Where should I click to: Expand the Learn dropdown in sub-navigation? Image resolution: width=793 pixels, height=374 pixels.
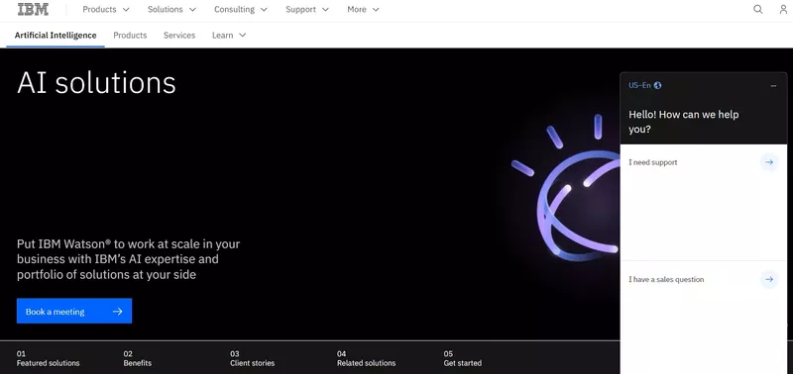229,36
